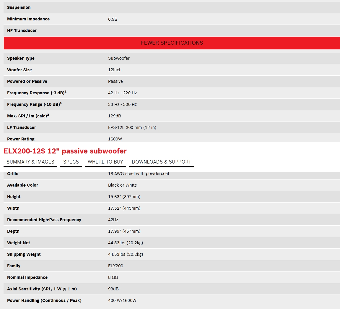
Task: Click the FEWER SPECIFICATIONS red button
Action: pyautogui.click(x=172, y=43)
